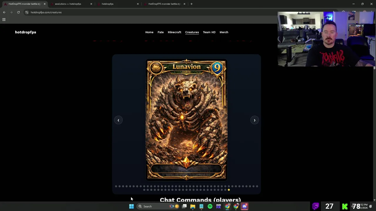Go back with the browser back arrow

tap(4, 12)
